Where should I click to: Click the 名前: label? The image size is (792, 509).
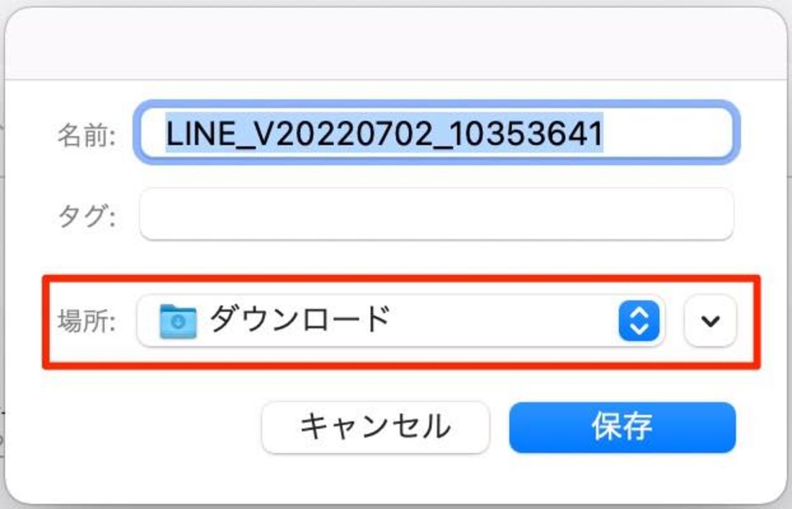click(x=87, y=135)
